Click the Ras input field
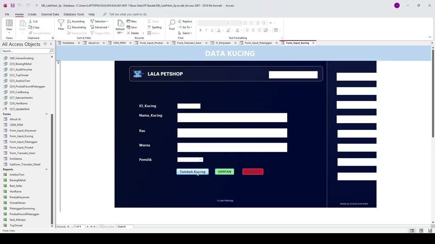 pos(232,133)
